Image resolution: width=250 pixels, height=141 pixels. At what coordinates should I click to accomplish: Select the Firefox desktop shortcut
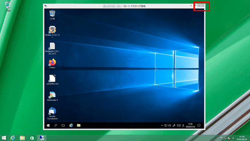tap(52, 63)
